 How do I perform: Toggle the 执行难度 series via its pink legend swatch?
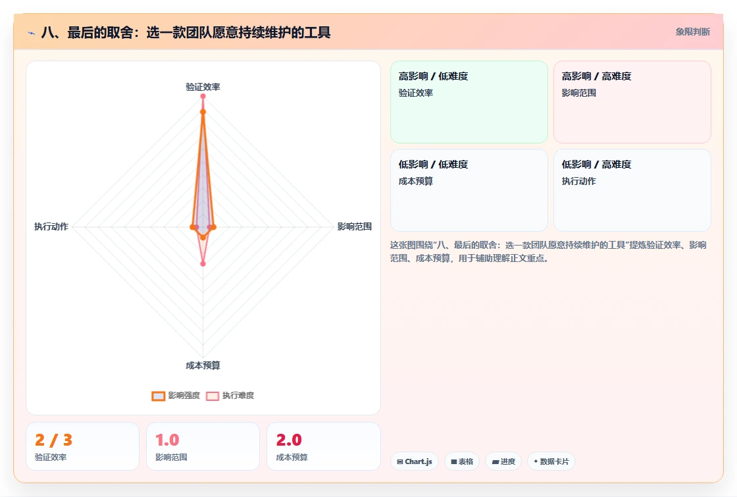pyautogui.click(x=213, y=396)
